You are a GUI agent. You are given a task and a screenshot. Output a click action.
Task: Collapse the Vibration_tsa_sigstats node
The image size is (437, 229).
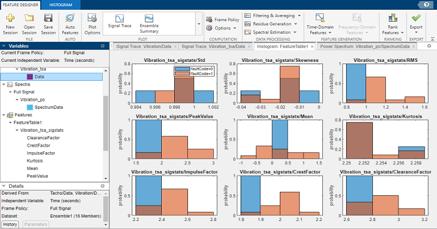[x=17, y=130]
